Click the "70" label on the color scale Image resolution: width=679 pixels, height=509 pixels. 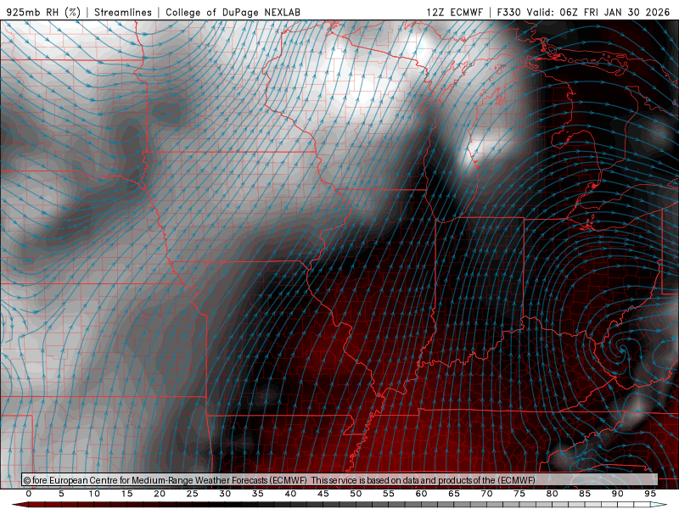click(x=486, y=494)
